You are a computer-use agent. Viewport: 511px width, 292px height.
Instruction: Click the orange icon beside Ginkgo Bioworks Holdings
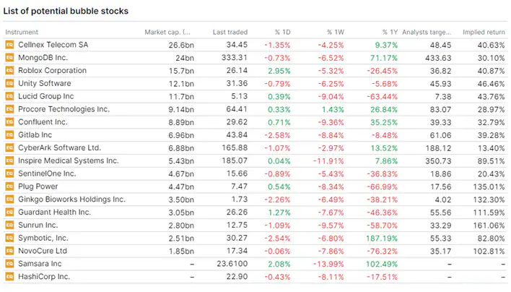click(x=9, y=199)
